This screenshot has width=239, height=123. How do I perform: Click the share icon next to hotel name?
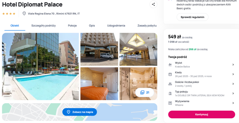(x=153, y=4)
